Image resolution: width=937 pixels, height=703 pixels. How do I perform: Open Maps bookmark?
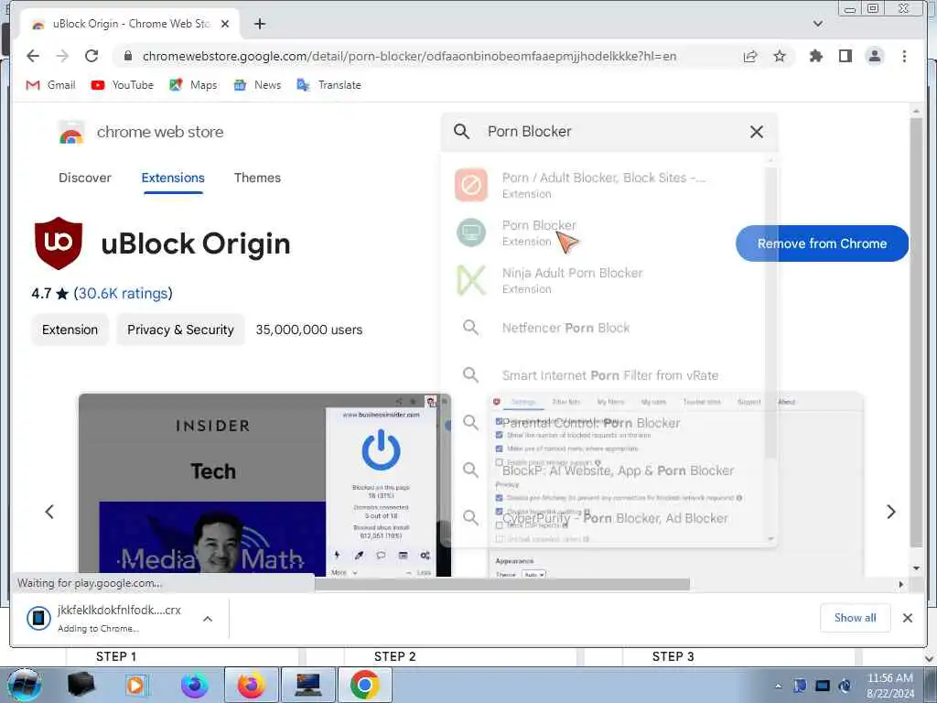coord(193,85)
